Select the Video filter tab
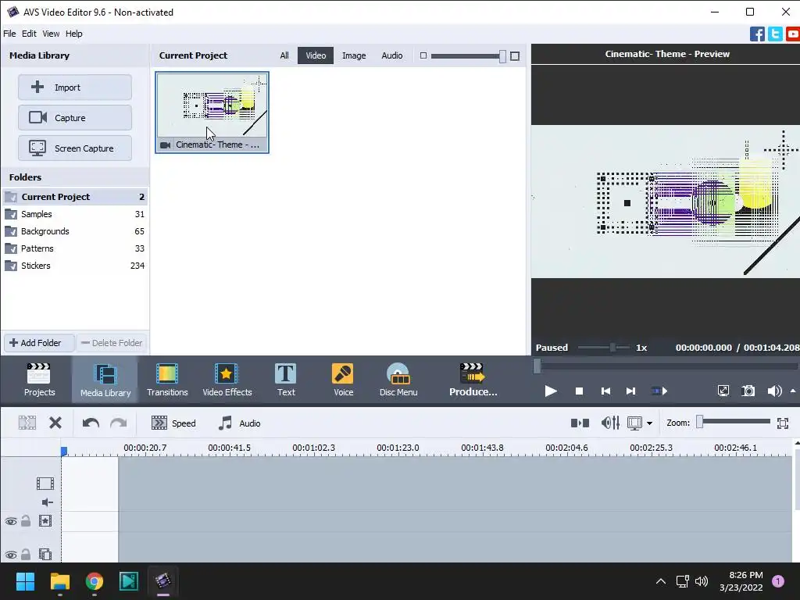Screen dimensions: 800x600 [x=316, y=55]
